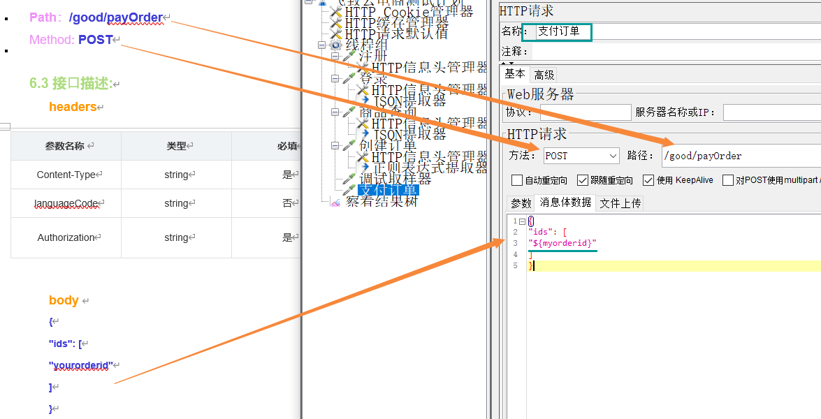
Task: Click the 线程组 gear icon
Action: 334,44
